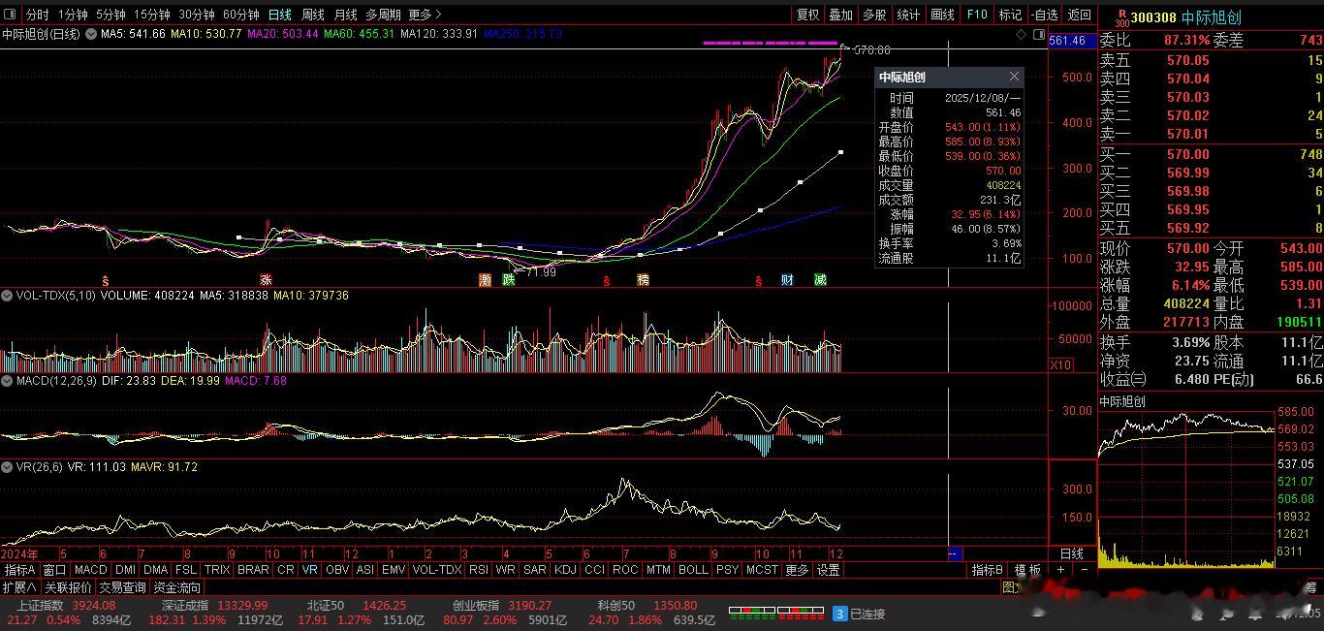Viewport: 1324px width, 631px height.
Task: Click the green 跌 marker icon
Action: point(508,280)
